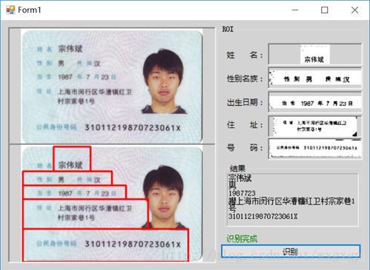370x270 pixels.
Task: Select the original ID card image at top
Action: (112, 86)
